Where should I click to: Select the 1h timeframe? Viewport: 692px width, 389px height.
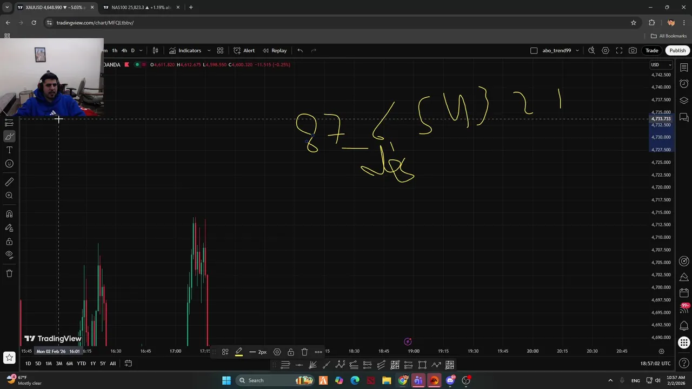(x=115, y=50)
